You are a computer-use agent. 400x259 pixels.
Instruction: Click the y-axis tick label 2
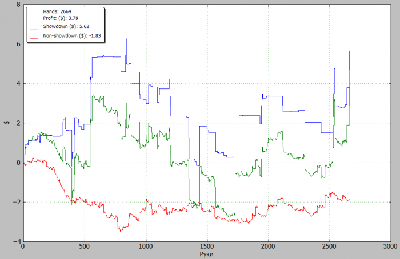coord(18,123)
